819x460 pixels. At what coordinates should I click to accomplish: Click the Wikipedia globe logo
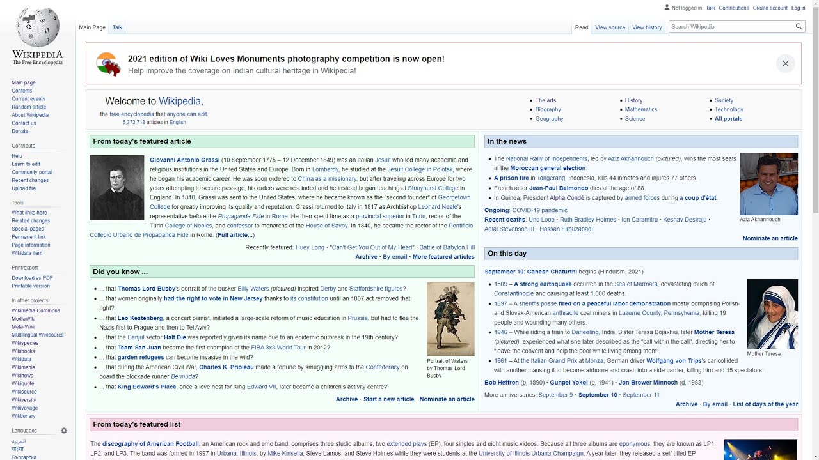[38, 26]
